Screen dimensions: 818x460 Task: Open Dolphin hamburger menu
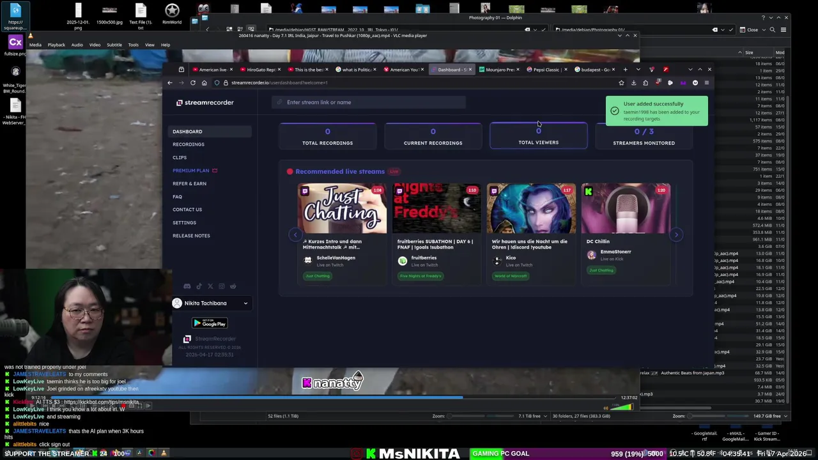783,29
